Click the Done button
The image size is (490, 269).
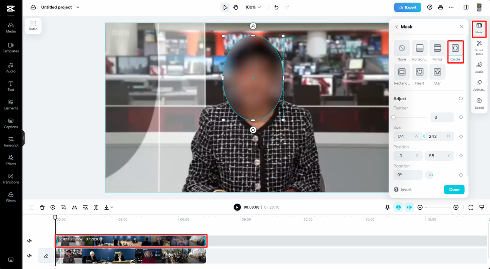click(x=454, y=189)
